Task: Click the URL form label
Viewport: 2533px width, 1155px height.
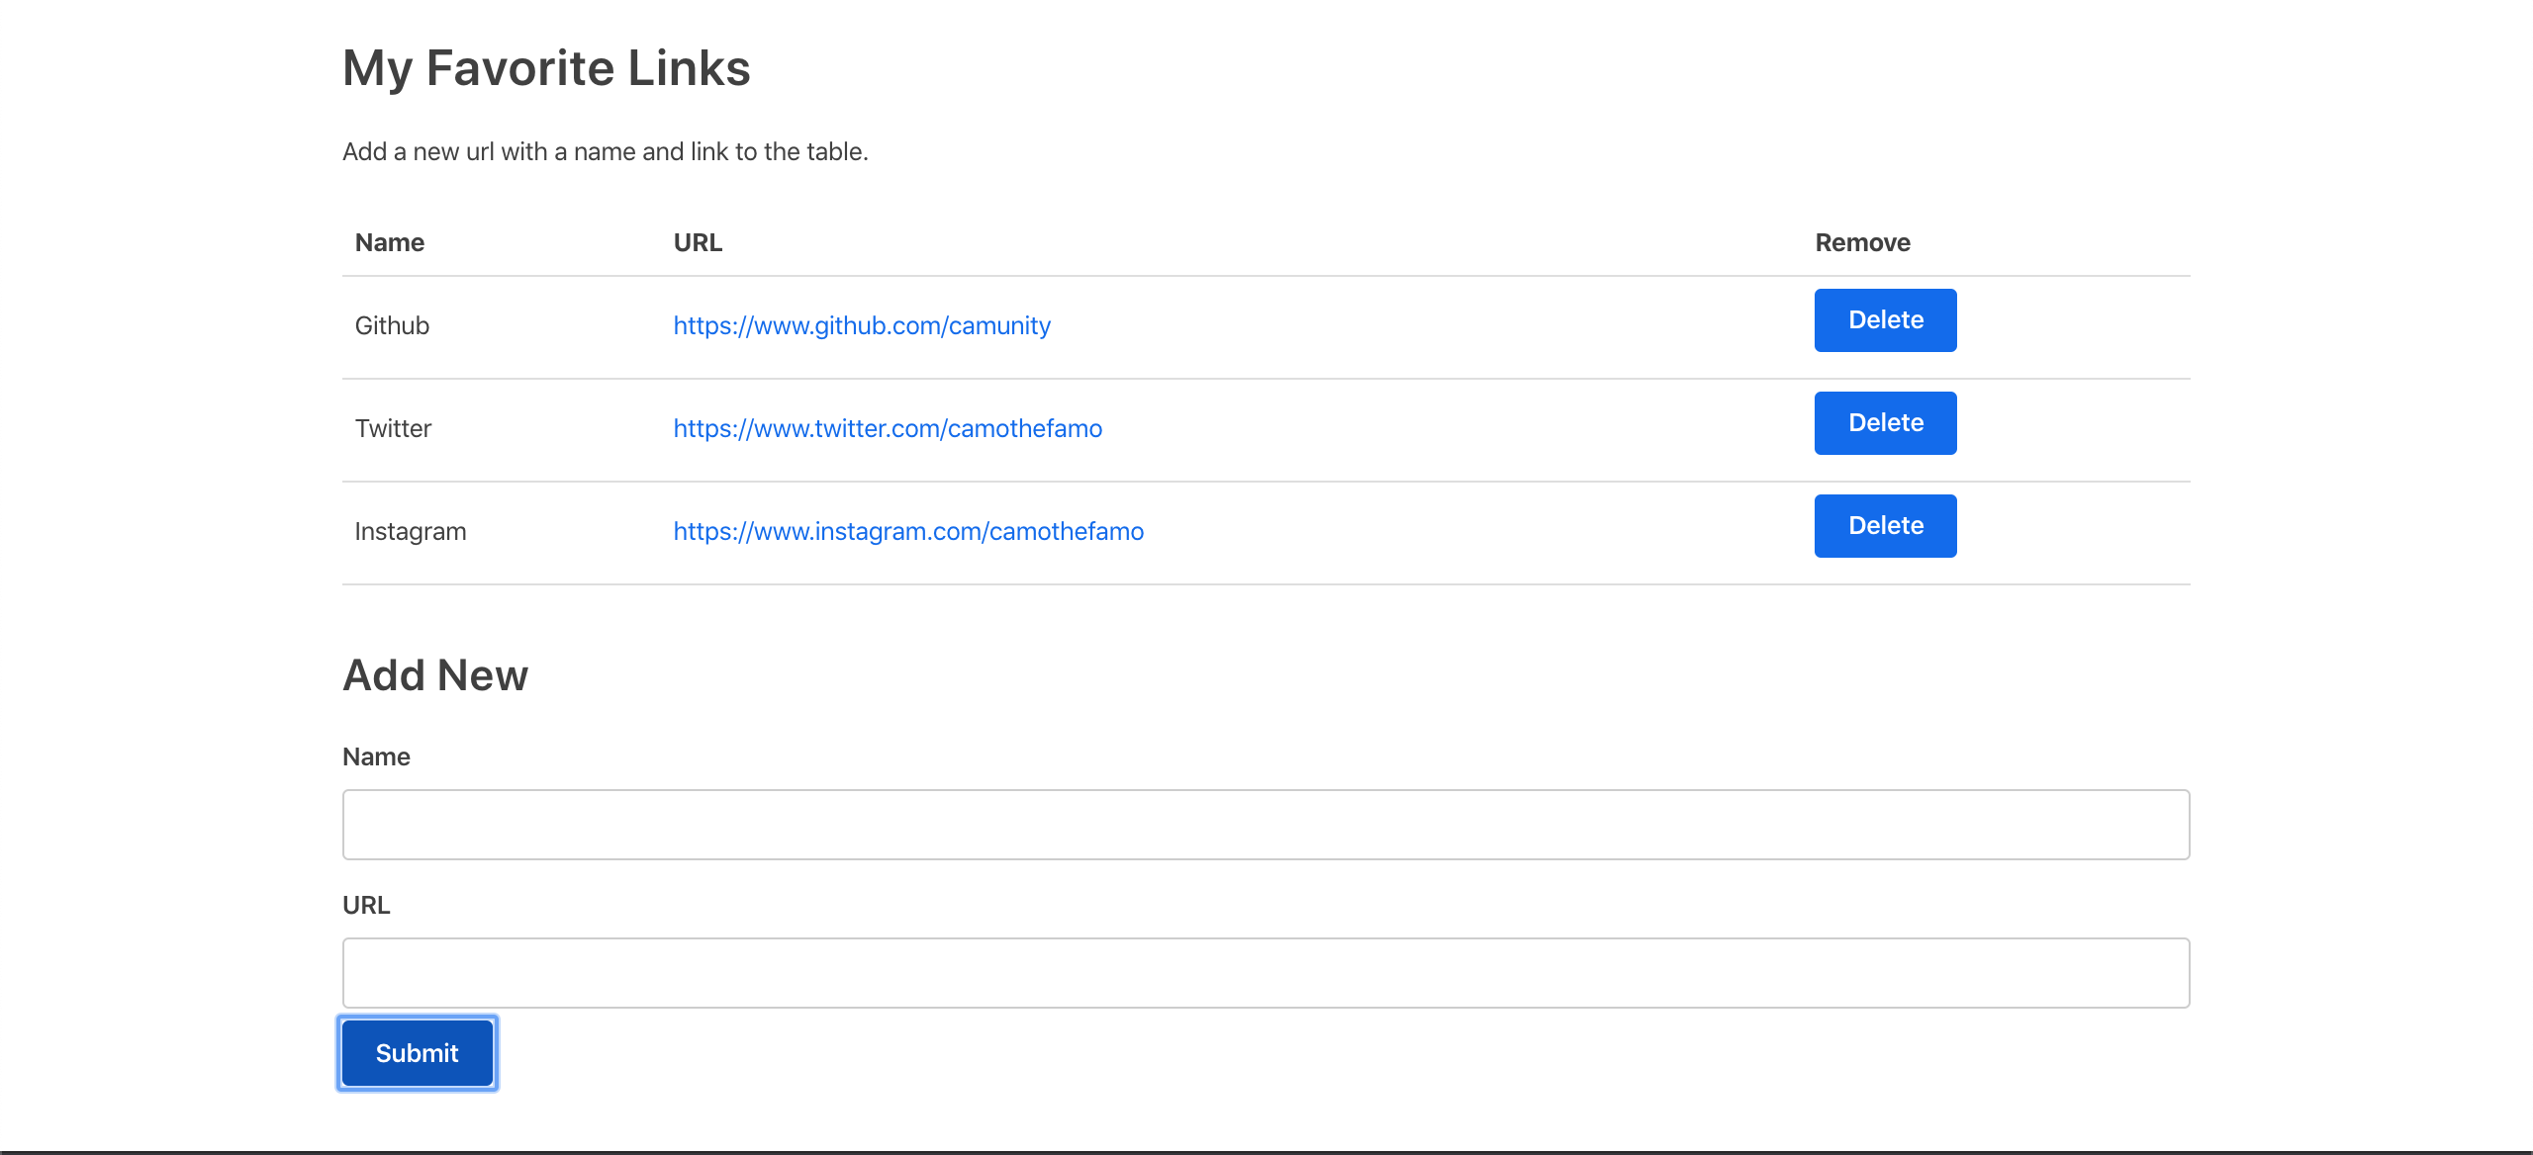Action: coord(366,905)
